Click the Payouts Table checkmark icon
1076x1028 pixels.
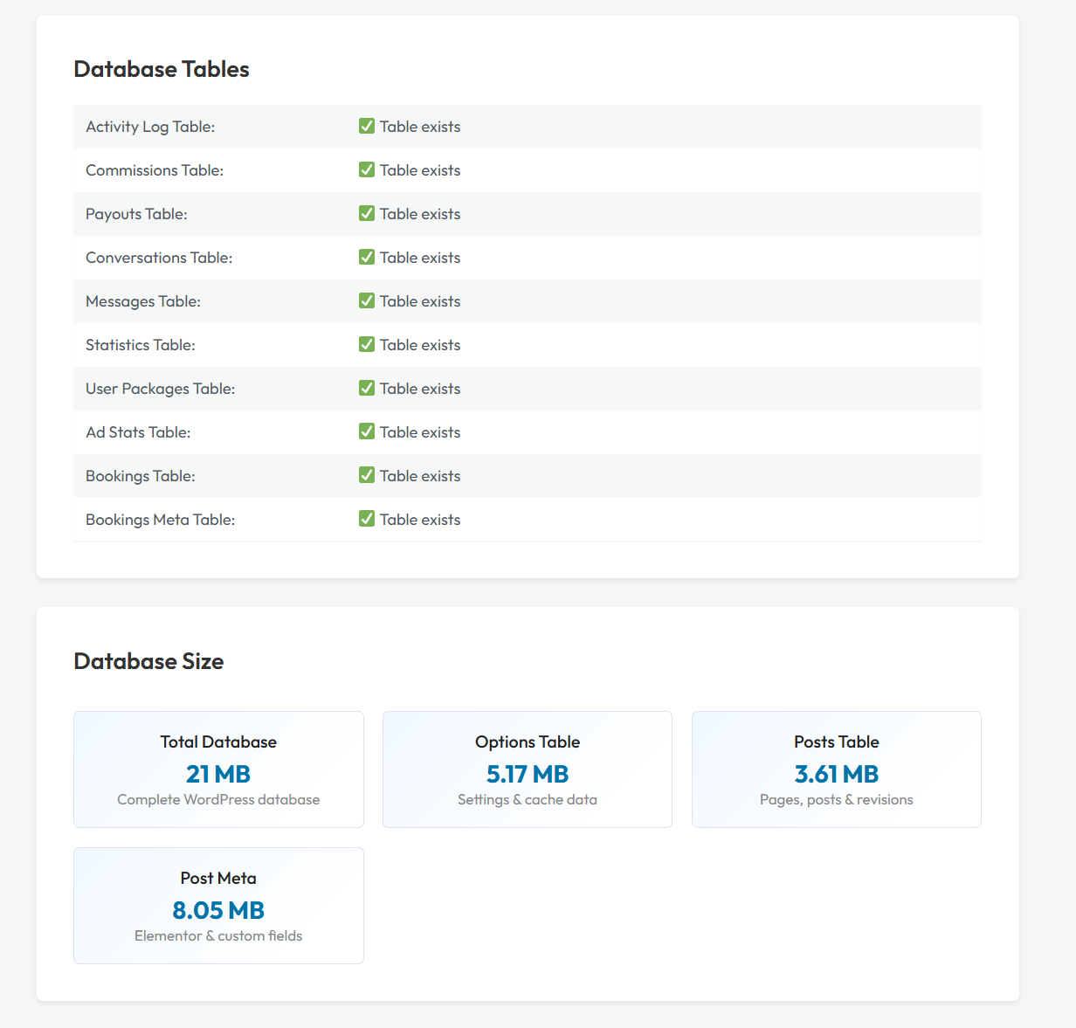pos(367,213)
